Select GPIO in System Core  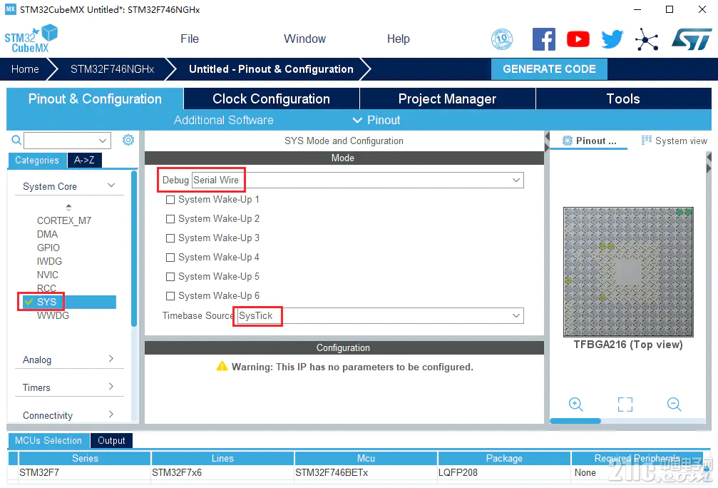48,248
